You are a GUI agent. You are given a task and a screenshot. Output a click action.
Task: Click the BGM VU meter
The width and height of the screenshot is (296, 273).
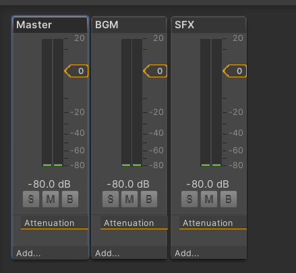(131, 103)
